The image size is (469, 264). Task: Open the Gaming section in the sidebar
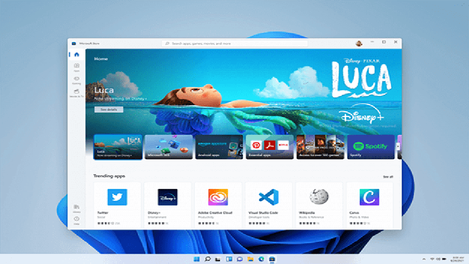coord(76,79)
